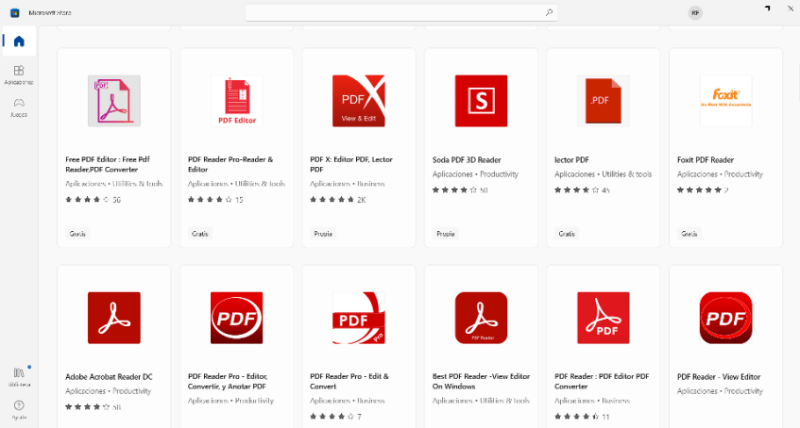Go to Aplicaciones section in sidebar
The image size is (800, 428).
(x=19, y=74)
